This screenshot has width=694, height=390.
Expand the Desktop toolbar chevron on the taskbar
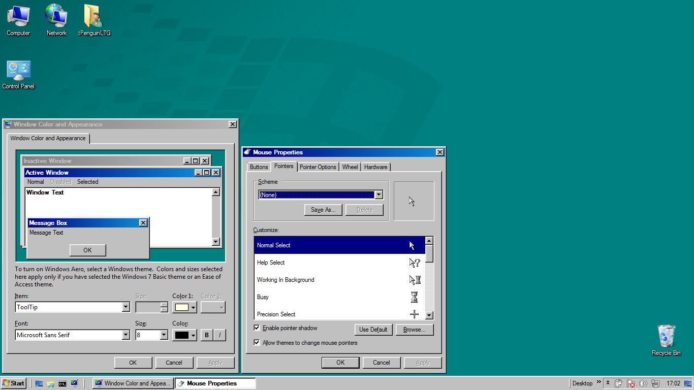[598, 382]
